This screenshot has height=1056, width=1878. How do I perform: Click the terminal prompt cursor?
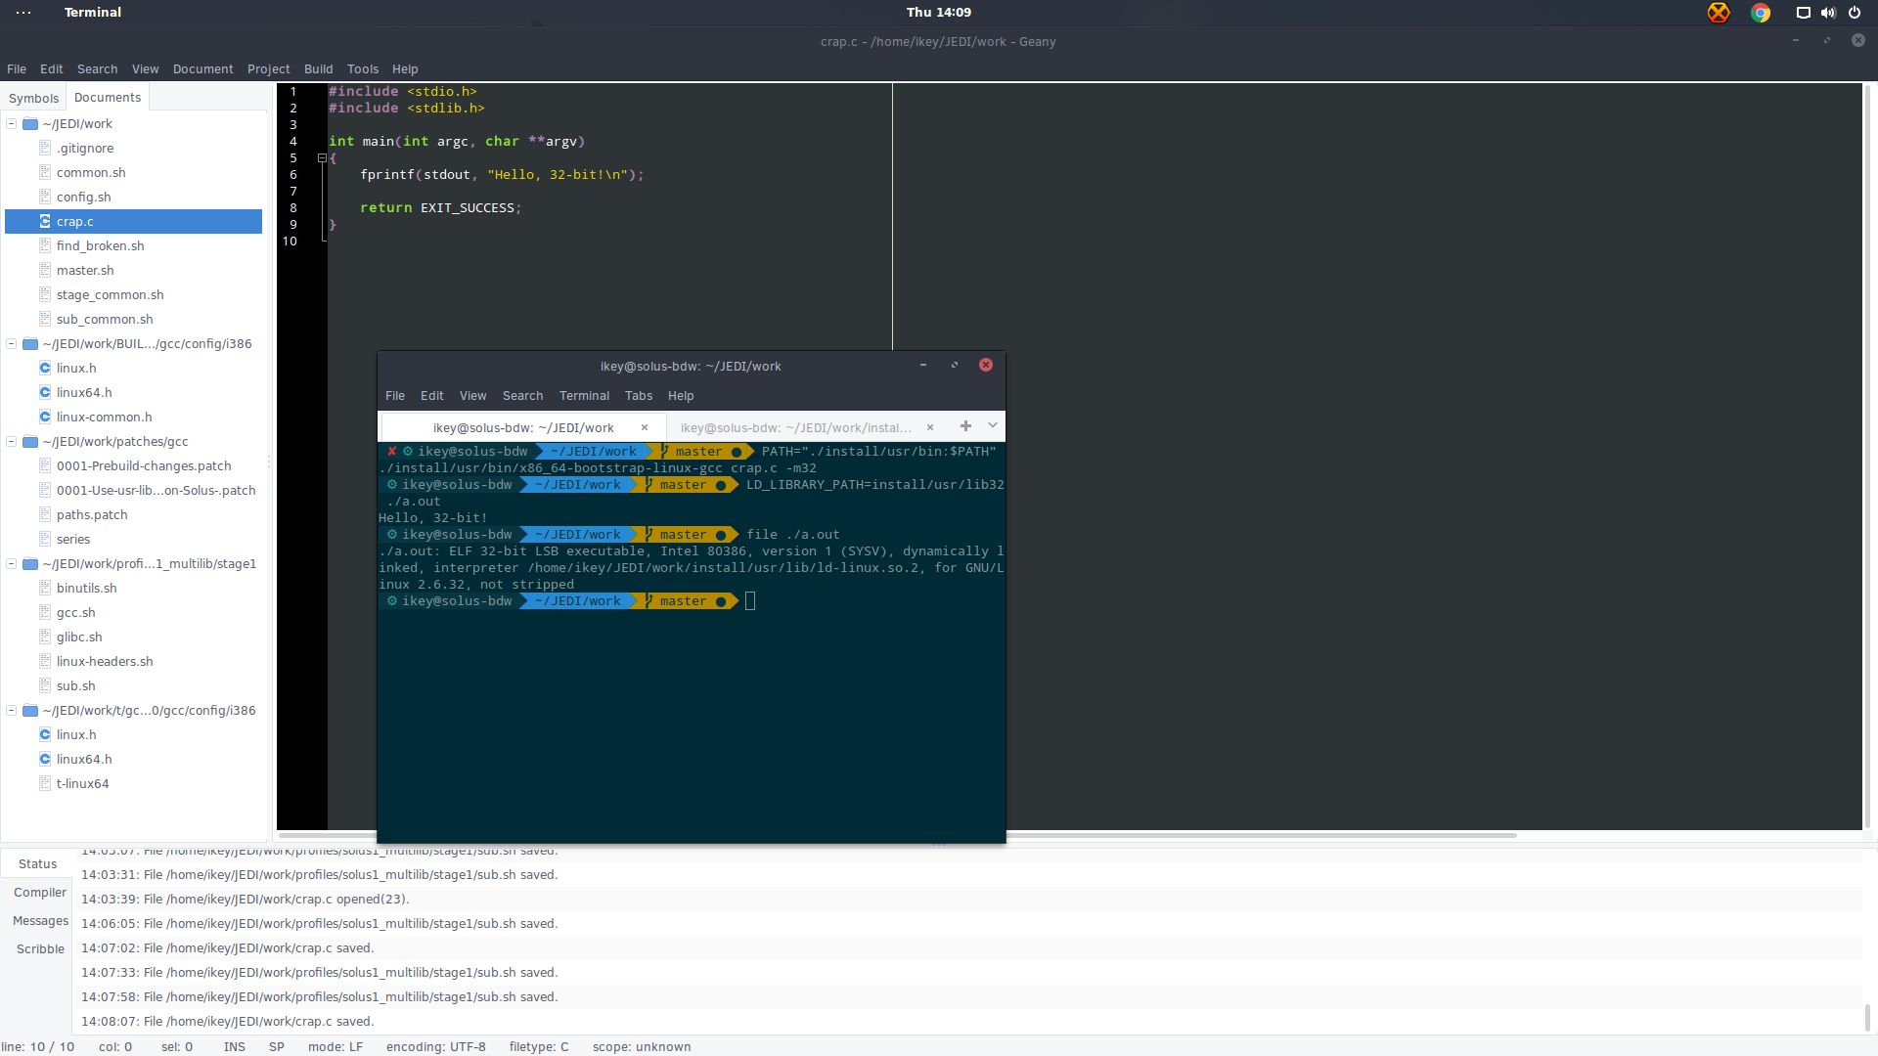point(750,601)
